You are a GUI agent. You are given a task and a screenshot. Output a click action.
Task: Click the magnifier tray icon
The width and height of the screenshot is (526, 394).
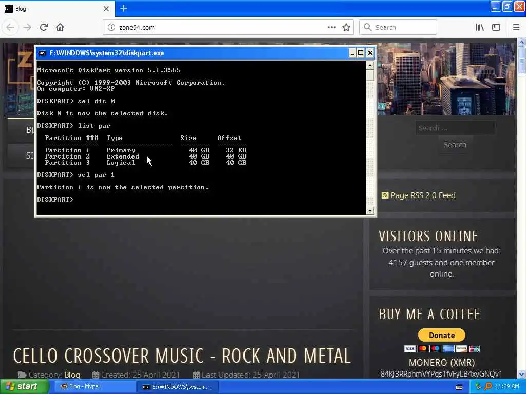[488, 387]
